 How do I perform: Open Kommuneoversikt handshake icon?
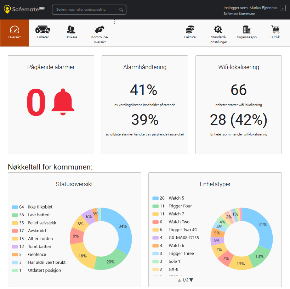click(x=99, y=30)
